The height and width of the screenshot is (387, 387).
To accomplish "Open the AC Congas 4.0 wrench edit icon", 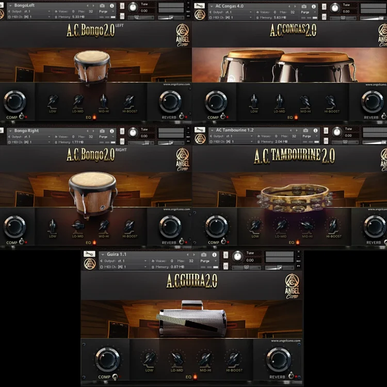I will [x=199, y=6].
